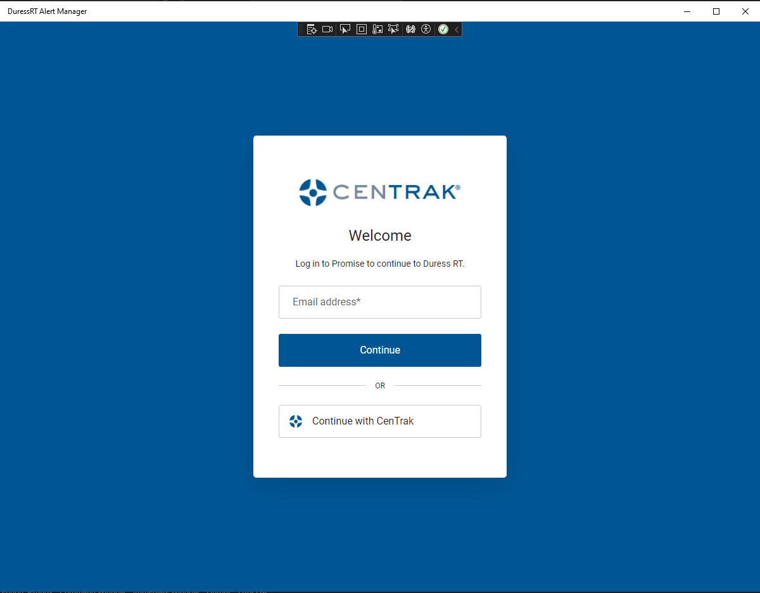Click the Welcome heading text

point(380,236)
